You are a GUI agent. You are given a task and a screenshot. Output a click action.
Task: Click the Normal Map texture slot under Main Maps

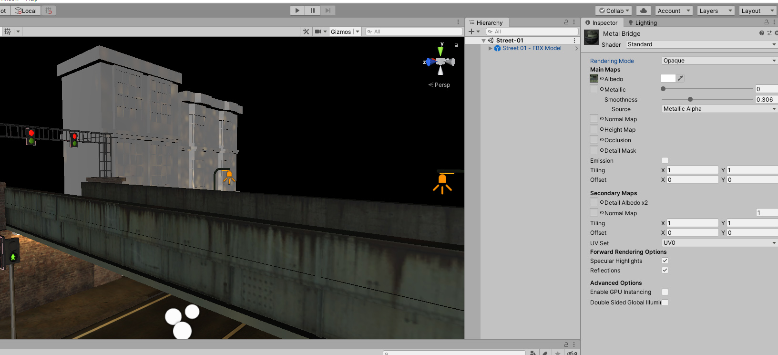[594, 118]
